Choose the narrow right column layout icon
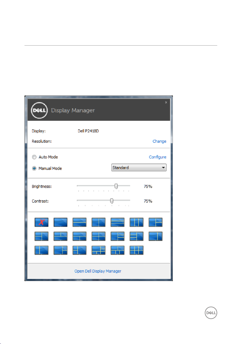Viewport: 242px width, 344px height. 156,236
